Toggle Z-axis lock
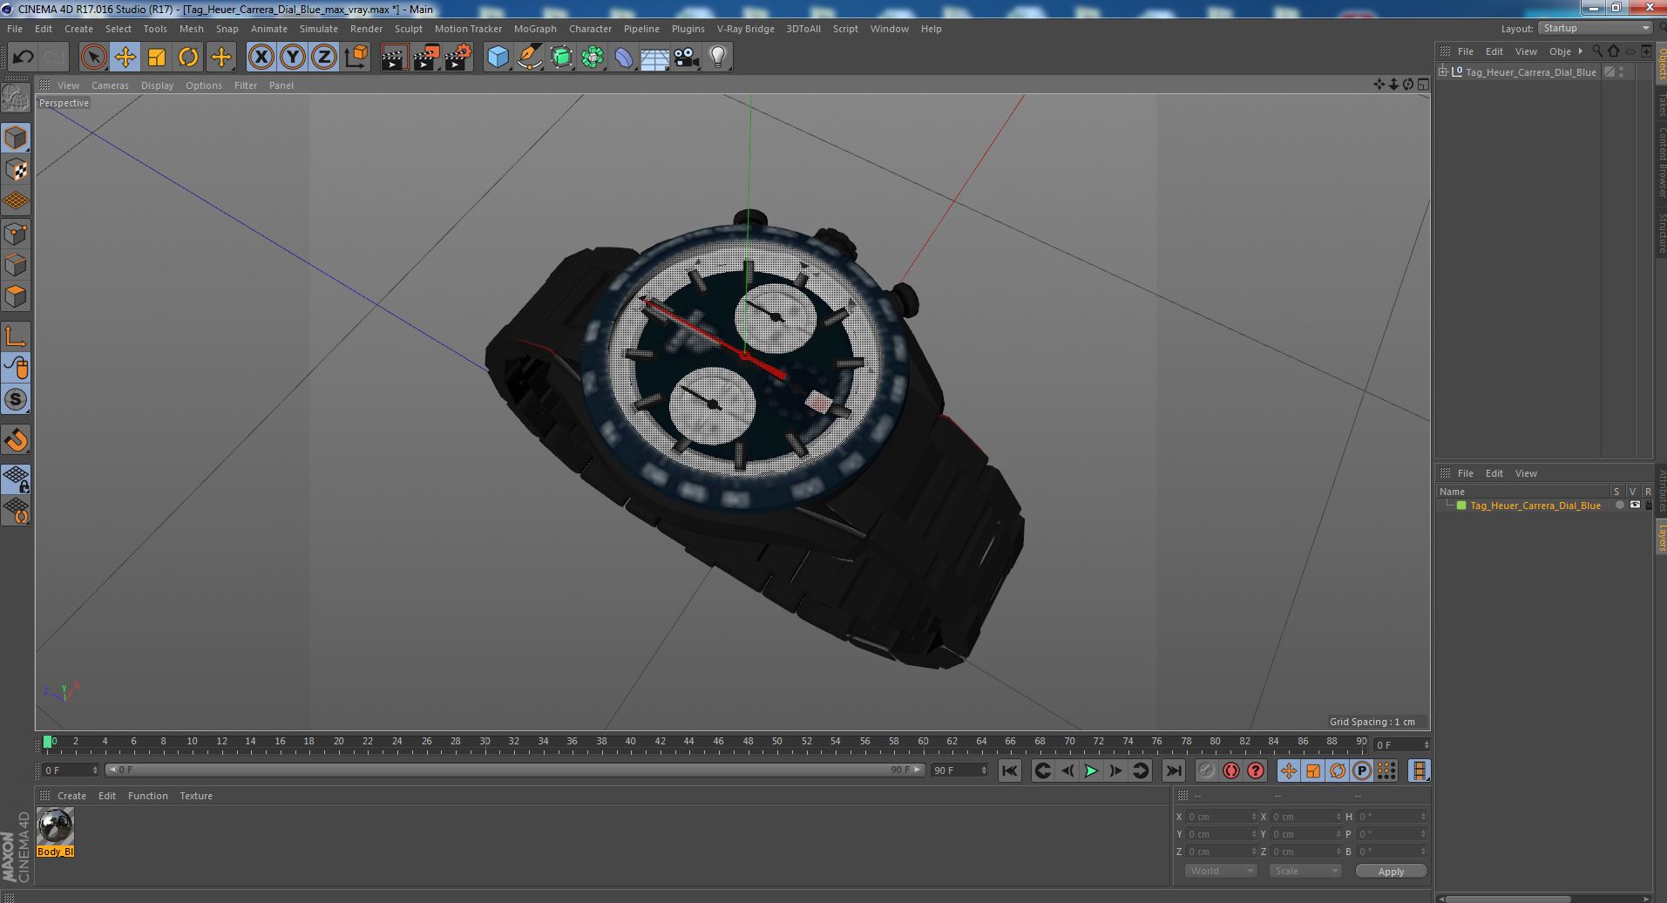This screenshot has width=1667, height=903. click(324, 58)
